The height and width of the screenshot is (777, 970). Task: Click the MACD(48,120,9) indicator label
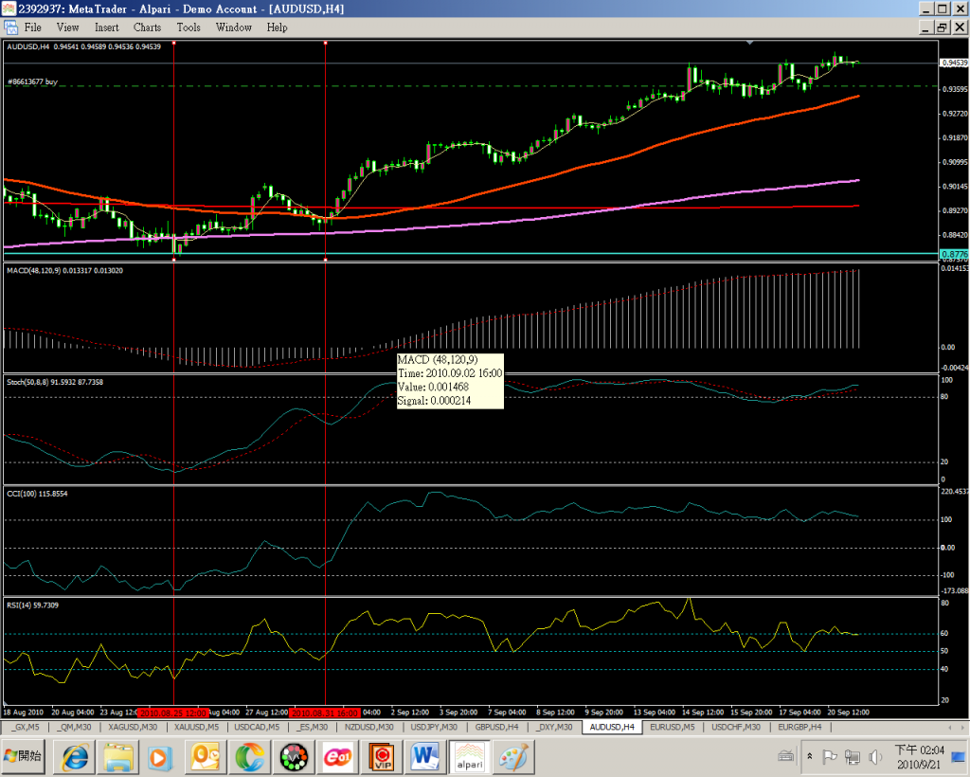tap(64, 270)
